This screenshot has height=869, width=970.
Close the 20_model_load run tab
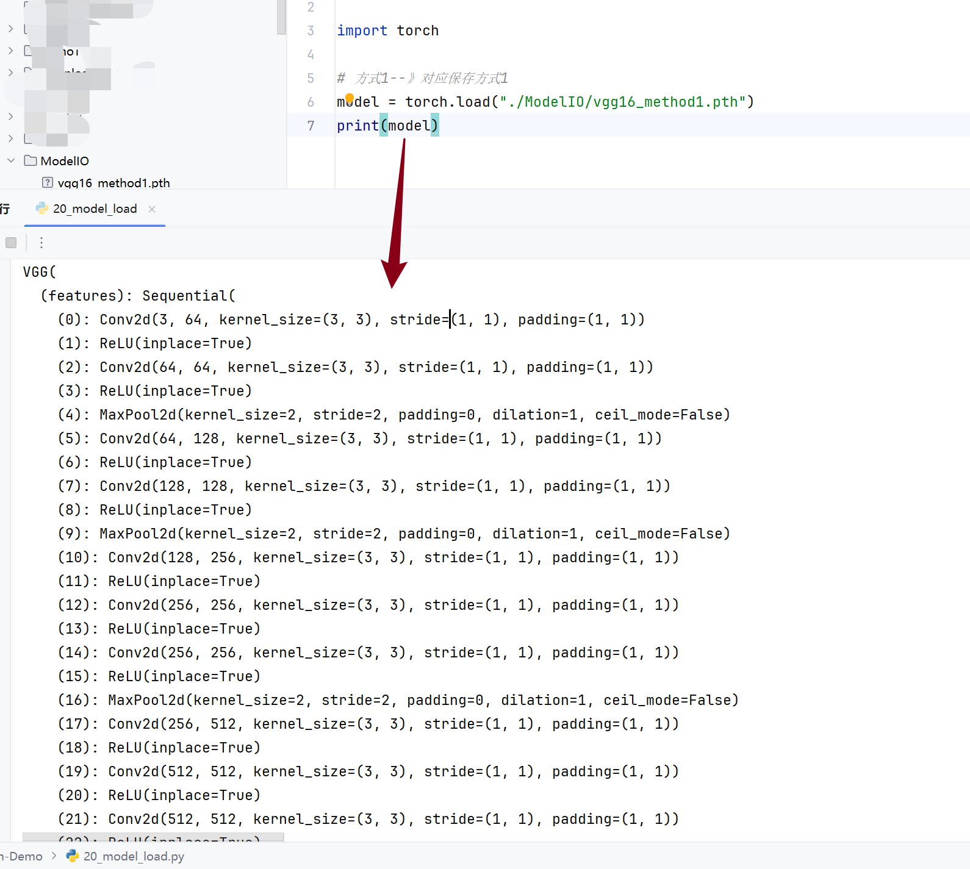pyautogui.click(x=152, y=209)
